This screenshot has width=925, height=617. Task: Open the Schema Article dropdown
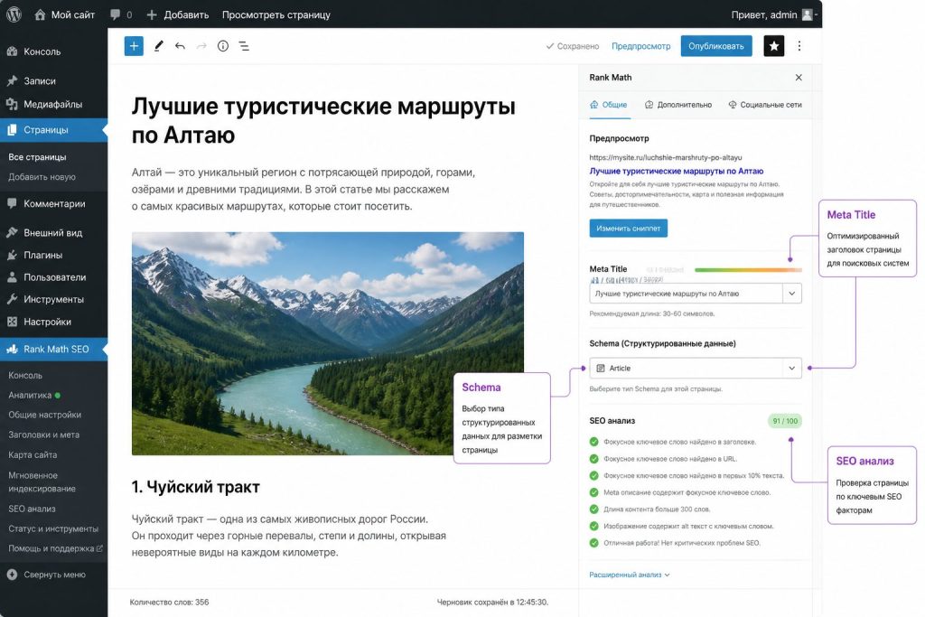[x=696, y=368]
